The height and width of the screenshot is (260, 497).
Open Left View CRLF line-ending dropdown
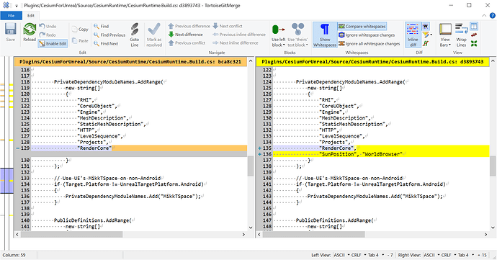(x=359, y=255)
